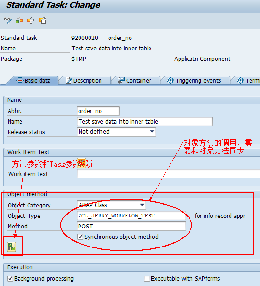
Task: Click the header name 'Test save data into inner table'
Action: [x=111, y=49]
